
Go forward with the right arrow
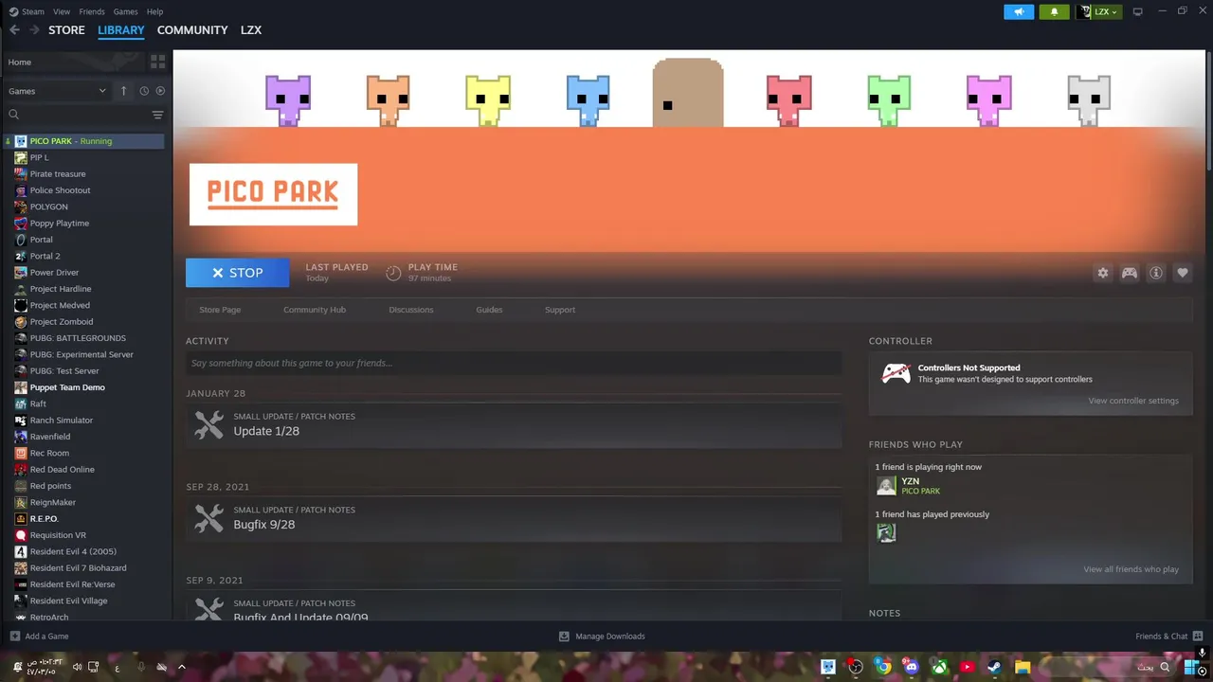(x=34, y=30)
